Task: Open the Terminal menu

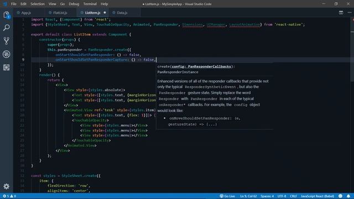Action: (x=90, y=4)
